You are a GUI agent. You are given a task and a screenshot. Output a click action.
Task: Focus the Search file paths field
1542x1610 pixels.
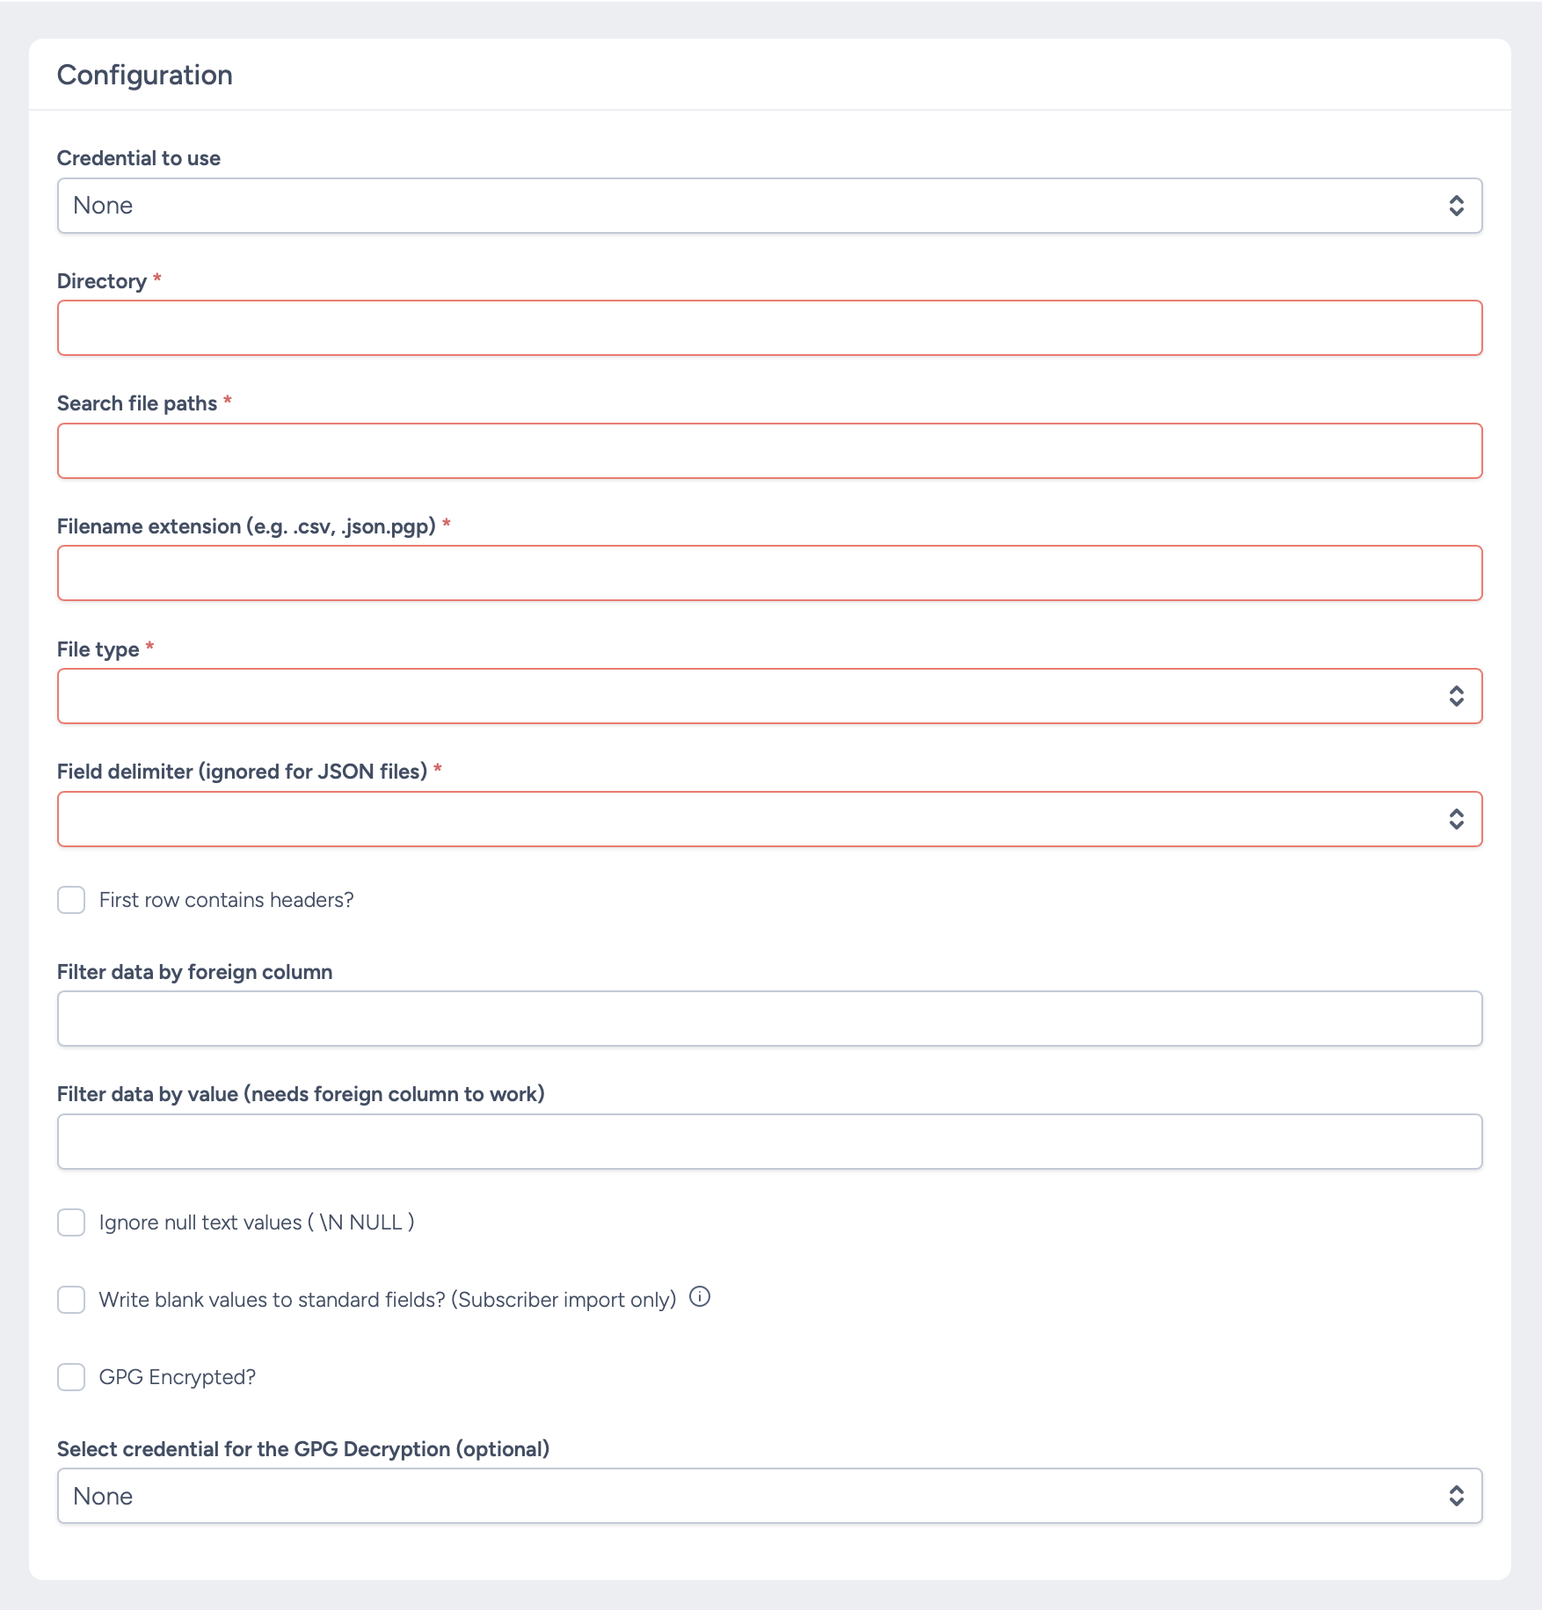(x=769, y=451)
